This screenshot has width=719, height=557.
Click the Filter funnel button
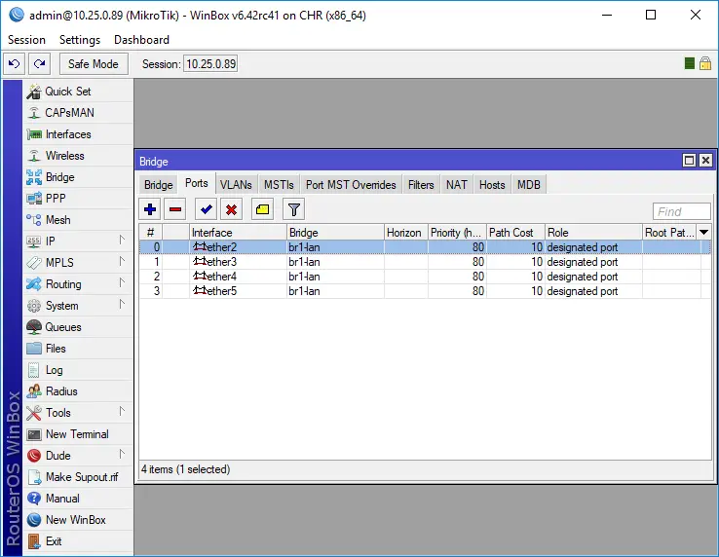point(293,209)
